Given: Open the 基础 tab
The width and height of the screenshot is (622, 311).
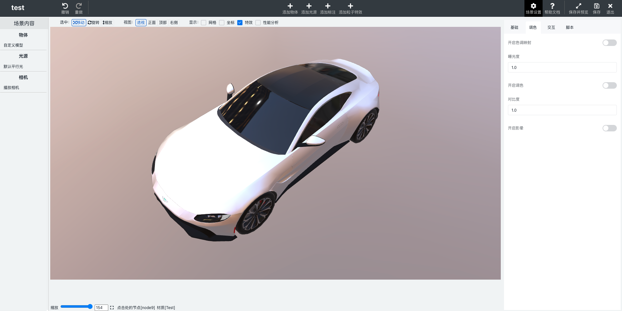Looking at the screenshot, I should (x=514, y=28).
